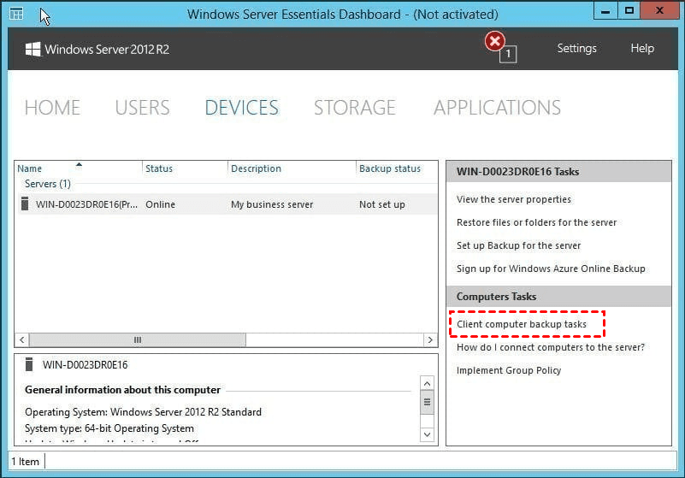Maximize the dashboard window
This screenshot has height=478, width=685.
(x=629, y=11)
